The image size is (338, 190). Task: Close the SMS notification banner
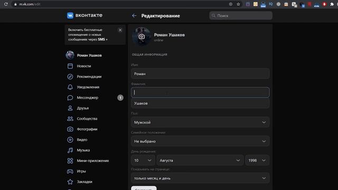tap(120, 30)
